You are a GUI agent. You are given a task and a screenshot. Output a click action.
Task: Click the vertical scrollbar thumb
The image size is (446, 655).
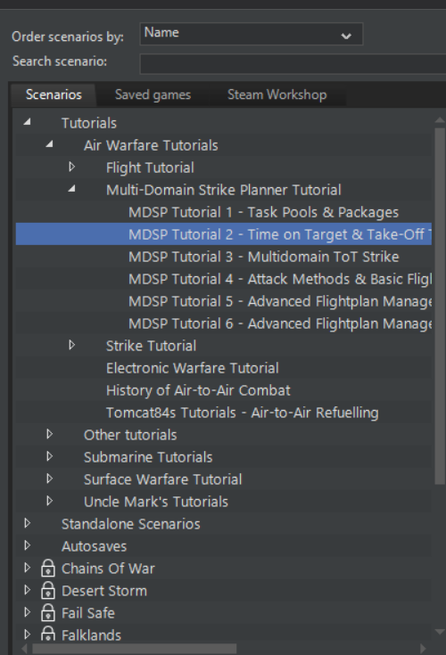click(440, 307)
